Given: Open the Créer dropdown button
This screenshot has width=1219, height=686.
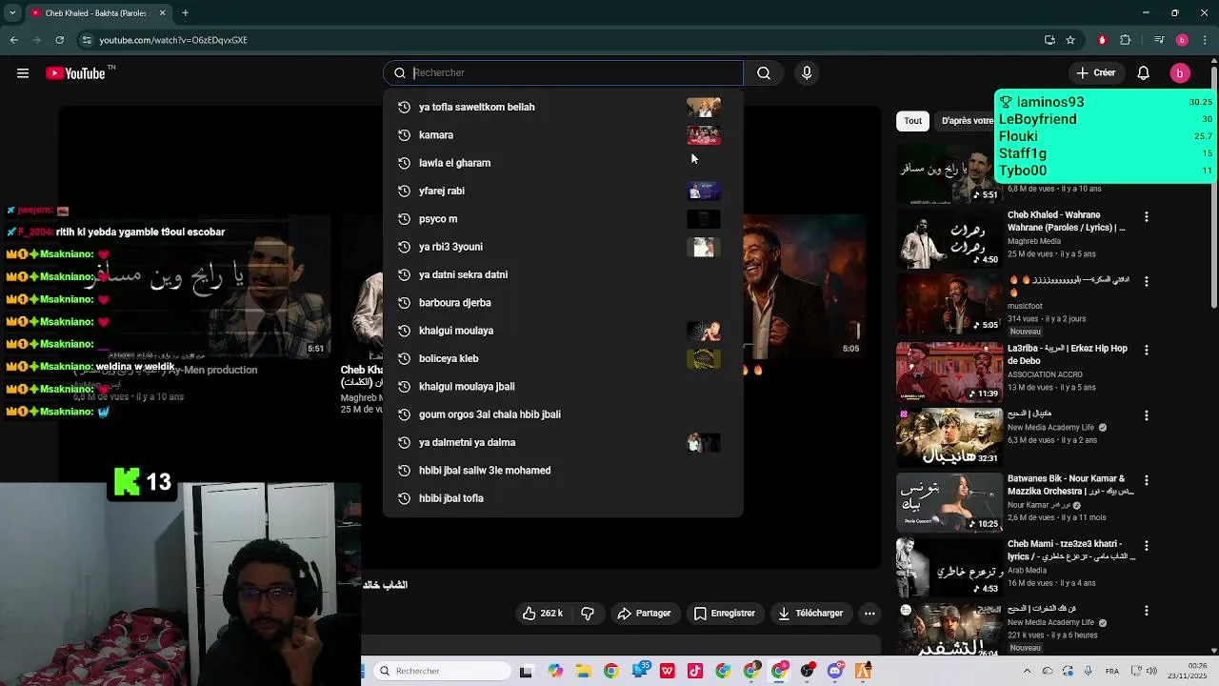Looking at the screenshot, I should (x=1095, y=73).
